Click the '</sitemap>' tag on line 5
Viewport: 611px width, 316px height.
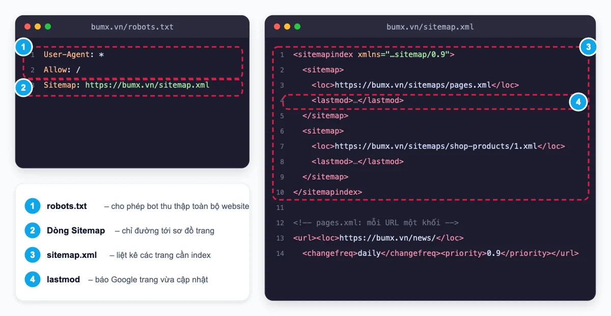tap(325, 116)
